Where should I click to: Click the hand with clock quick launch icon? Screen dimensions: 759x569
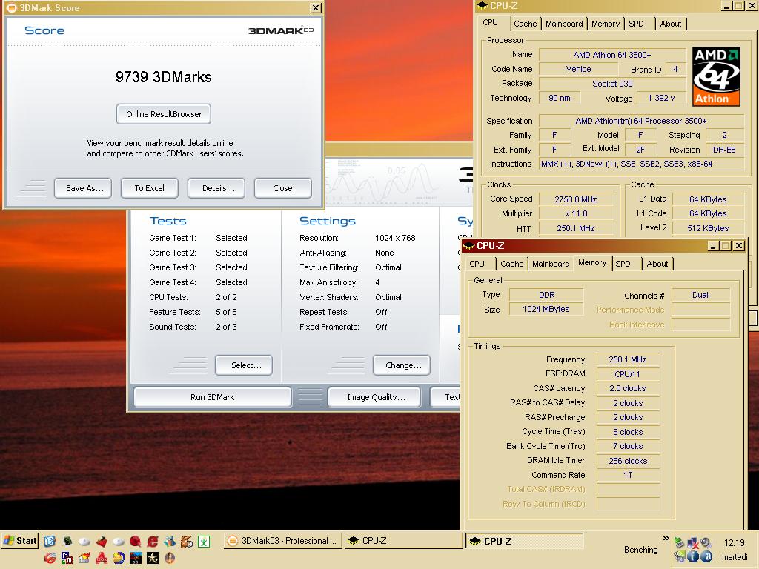coord(187,542)
